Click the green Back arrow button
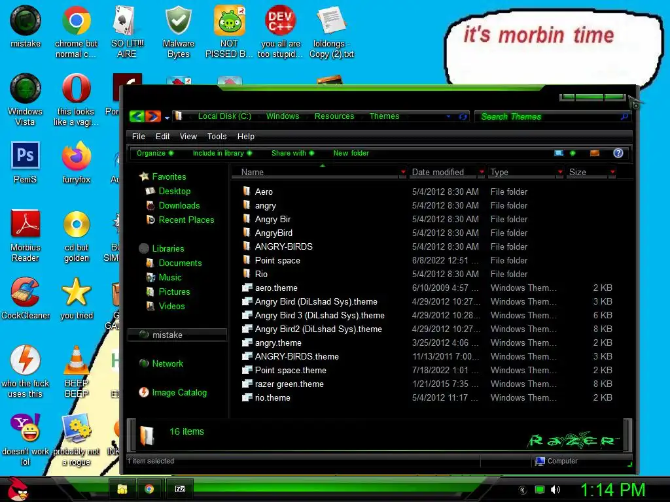Viewport: 670px width, 502px height. click(137, 116)
